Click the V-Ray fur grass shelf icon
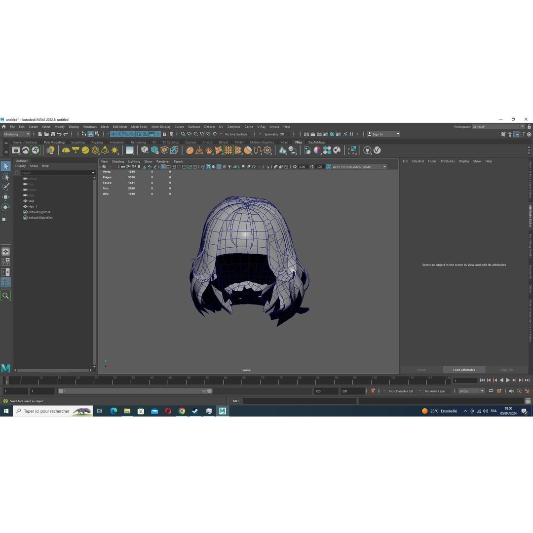Viewport: 533px width, 533px height. [209, 150]
